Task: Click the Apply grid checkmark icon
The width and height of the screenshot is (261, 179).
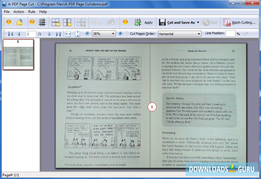Action: (x=138, y=22)
